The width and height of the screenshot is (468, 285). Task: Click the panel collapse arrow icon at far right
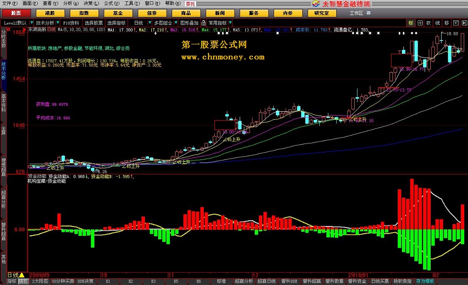pyautogui.click(x=464, y=23)
